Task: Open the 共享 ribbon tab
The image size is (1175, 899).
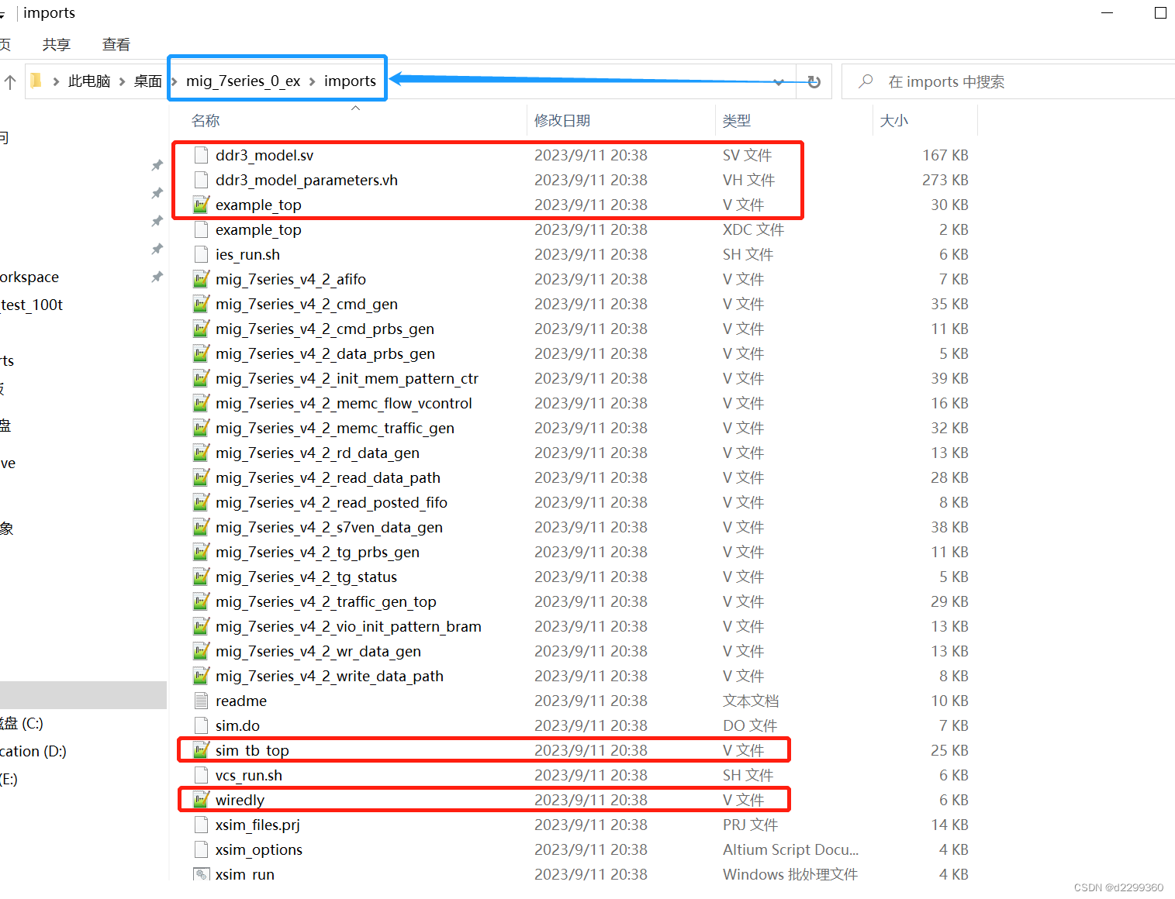Action: tap(57, 44)
